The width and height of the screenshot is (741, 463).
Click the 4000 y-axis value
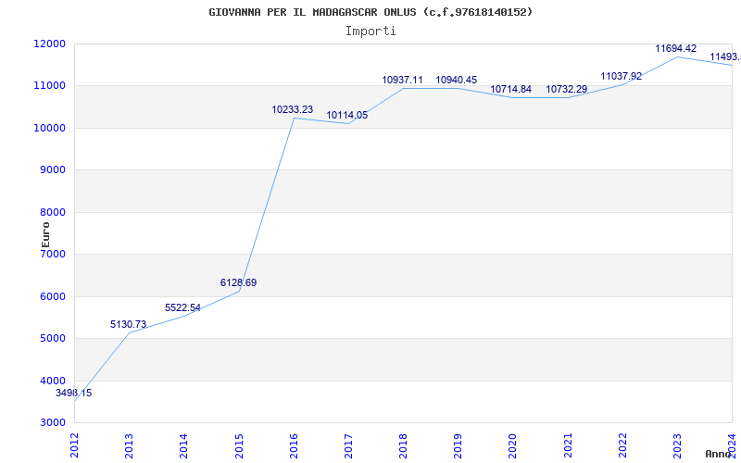(x=52, y=381)
